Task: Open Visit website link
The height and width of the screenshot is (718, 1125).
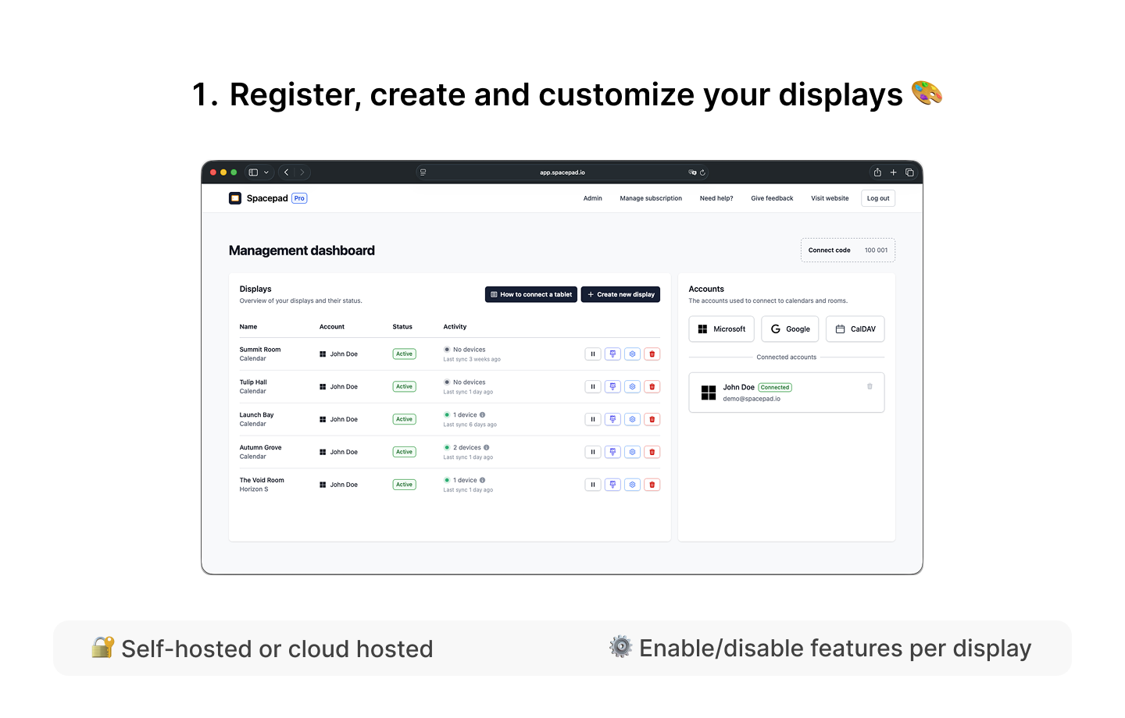Action: (830, 198)
